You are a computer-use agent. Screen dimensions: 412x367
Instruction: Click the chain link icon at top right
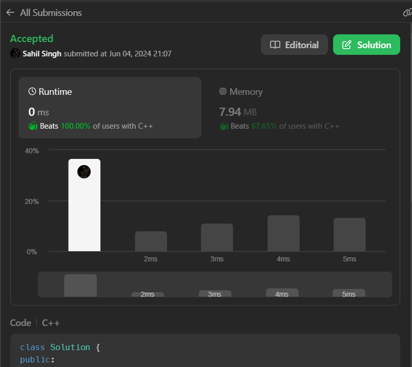407,13
